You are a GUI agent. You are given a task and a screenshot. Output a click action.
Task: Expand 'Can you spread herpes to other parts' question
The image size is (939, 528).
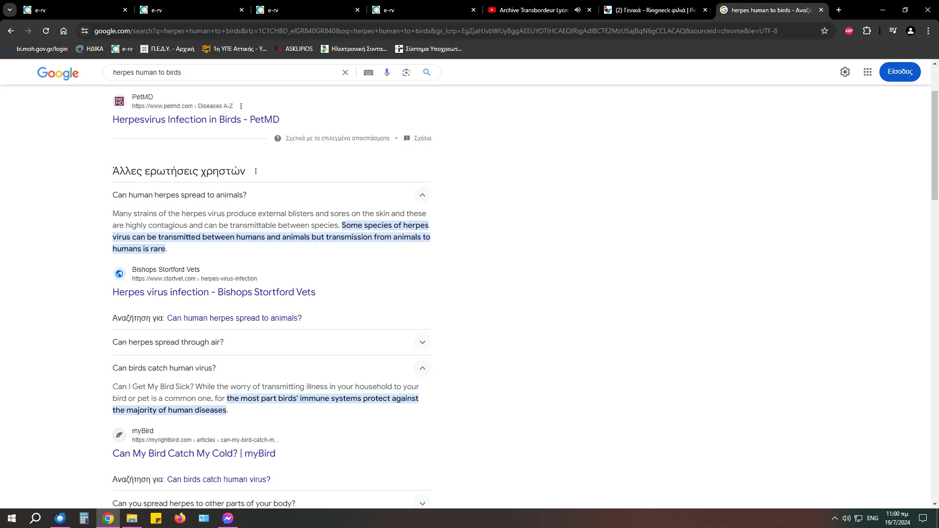423,503
